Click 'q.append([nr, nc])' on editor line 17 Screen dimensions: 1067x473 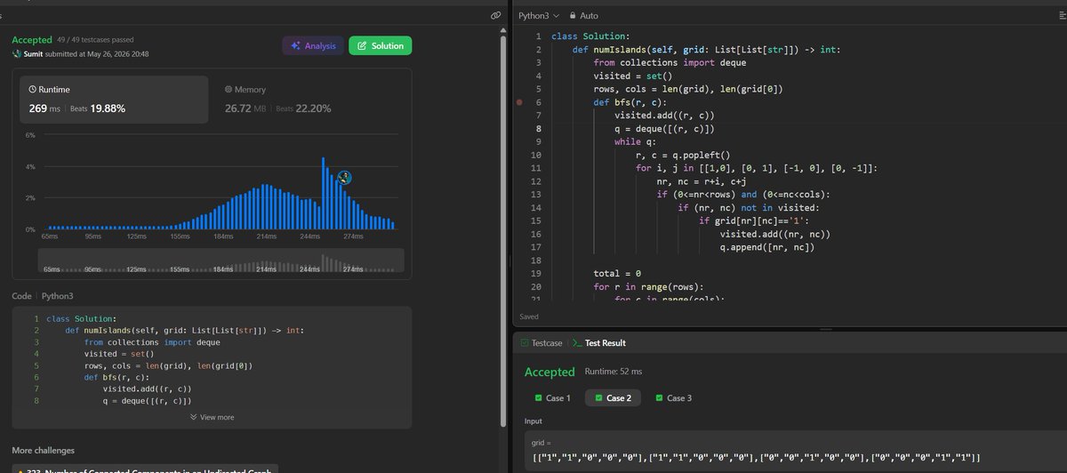[x=766, y=247]
